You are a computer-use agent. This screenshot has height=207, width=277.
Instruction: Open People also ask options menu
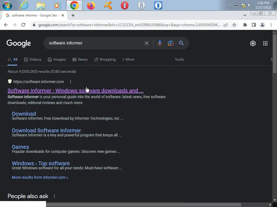tap(54, 196)
